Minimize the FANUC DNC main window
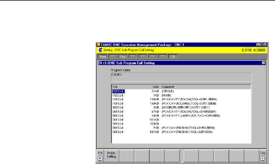Screen dimensions: 275x164 tap(258, 45)
